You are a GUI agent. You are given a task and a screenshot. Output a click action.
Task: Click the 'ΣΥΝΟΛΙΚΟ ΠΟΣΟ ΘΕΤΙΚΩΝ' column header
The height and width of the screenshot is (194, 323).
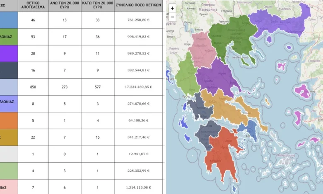[x=138, y=5]
